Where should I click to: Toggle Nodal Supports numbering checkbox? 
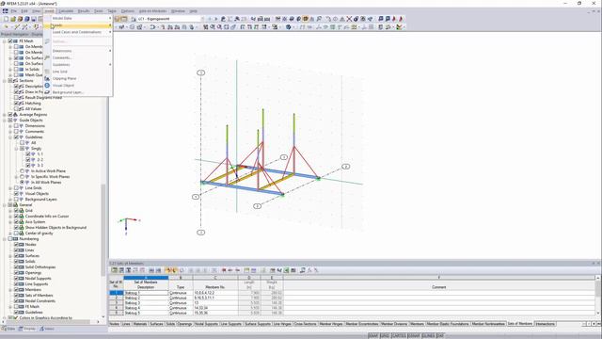(x=16, y=279)
